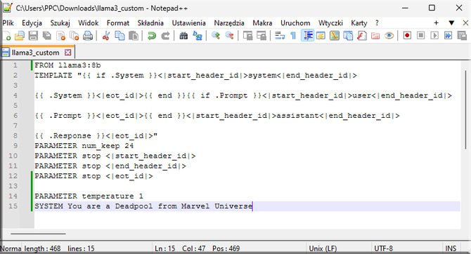
Task: Save the file using the floppy disk icon
Action: point(33,36)
